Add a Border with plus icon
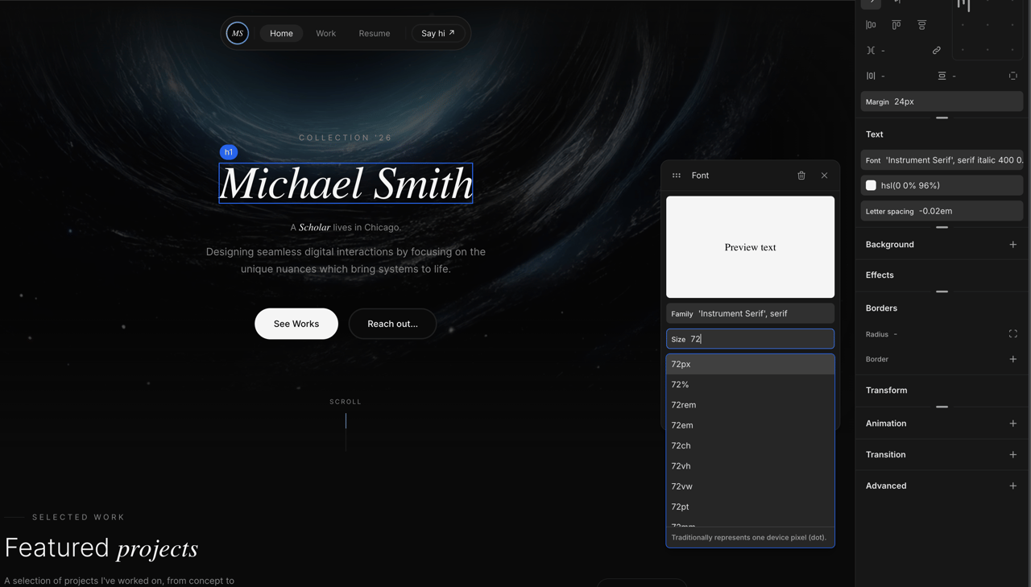The image size is (1031, 587). click(1012, 359)
